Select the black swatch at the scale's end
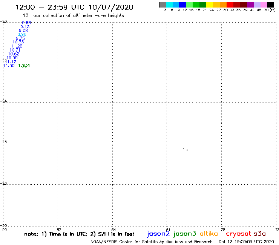 270,5
